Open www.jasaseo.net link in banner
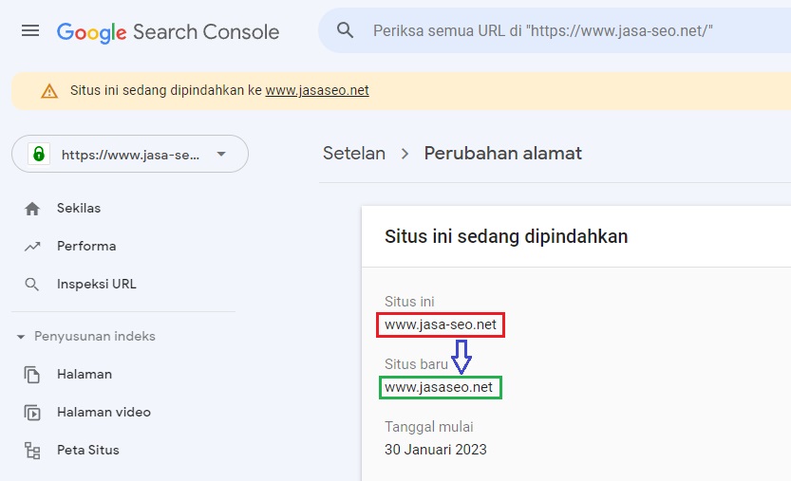This screenshot has height=481, width=791. tap(317, 90)
